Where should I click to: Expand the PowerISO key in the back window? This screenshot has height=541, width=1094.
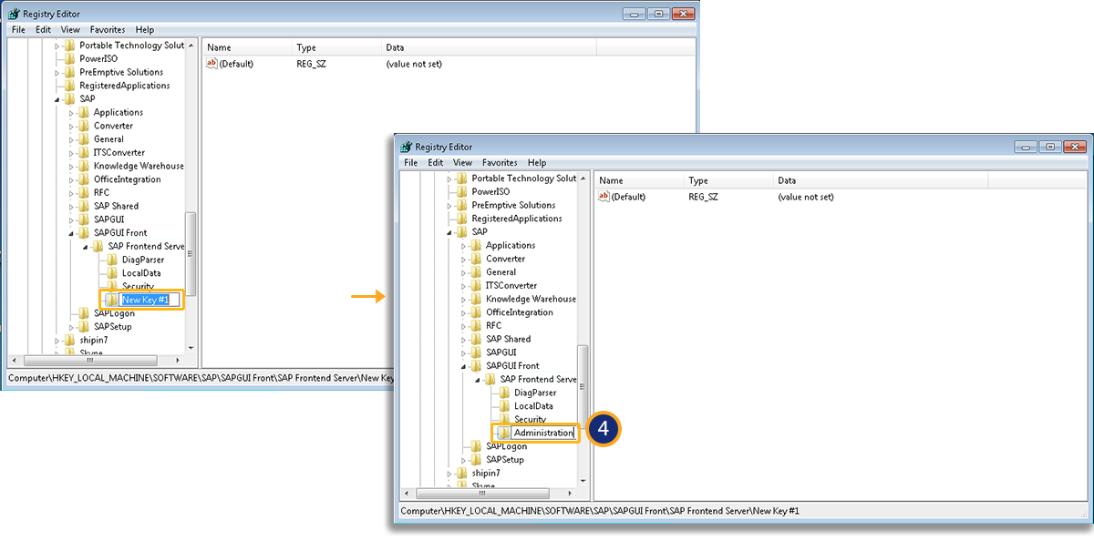click(x=57, y=58)
